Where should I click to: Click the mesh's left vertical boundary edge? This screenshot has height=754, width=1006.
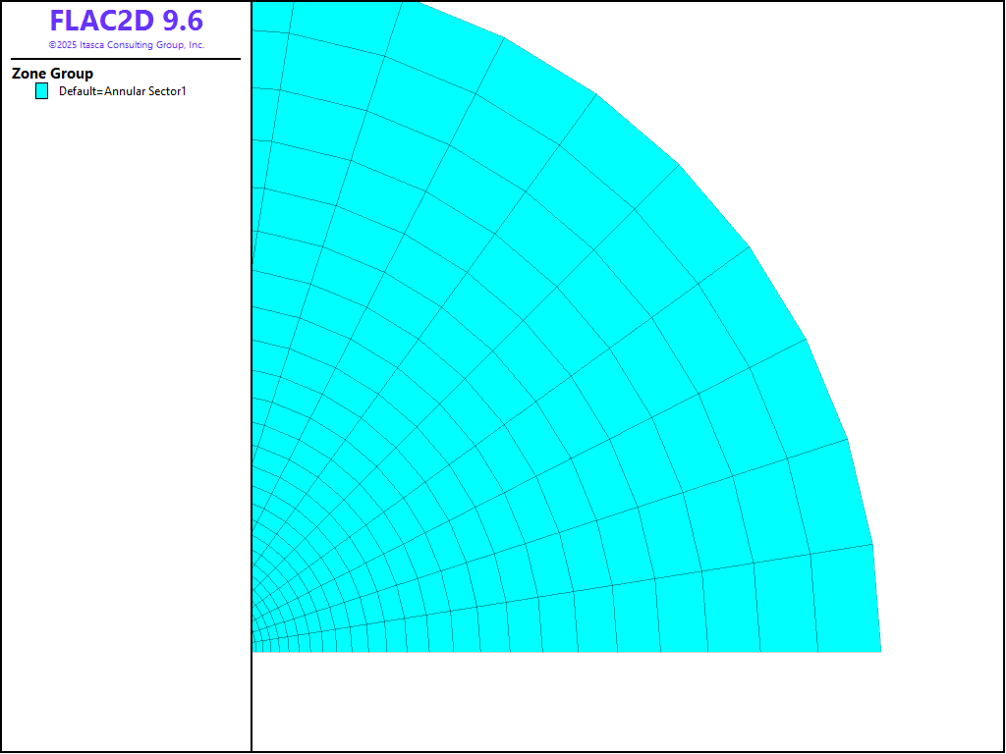(x=252, y=295)
